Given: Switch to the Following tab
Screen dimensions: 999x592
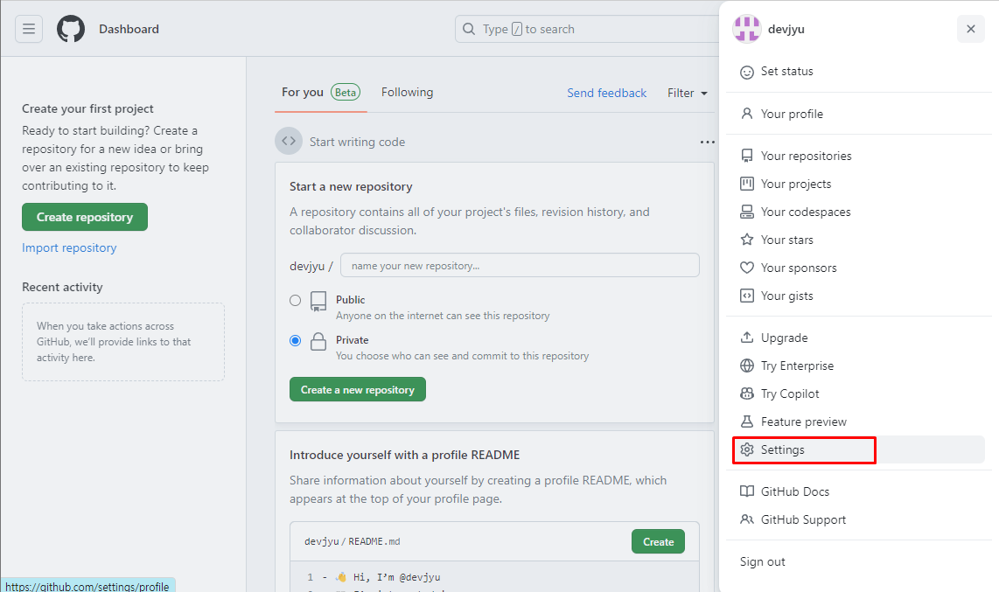Looking at the screenshot, I should 407,93.
